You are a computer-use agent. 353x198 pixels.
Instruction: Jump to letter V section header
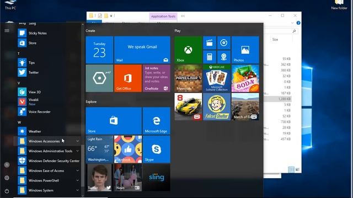pyautogui.click(x=19, y=83)
